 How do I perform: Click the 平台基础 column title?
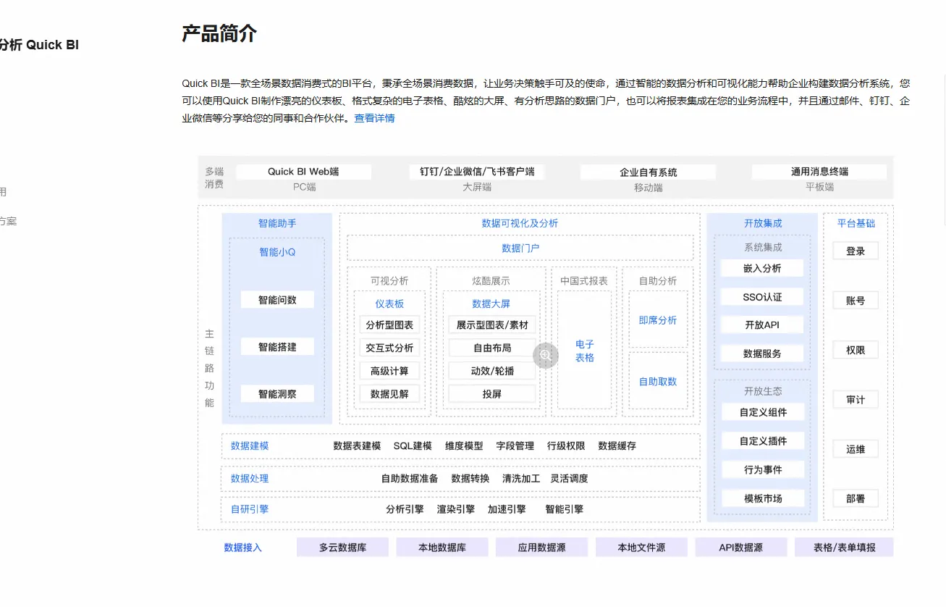click(x=856, y=223)
